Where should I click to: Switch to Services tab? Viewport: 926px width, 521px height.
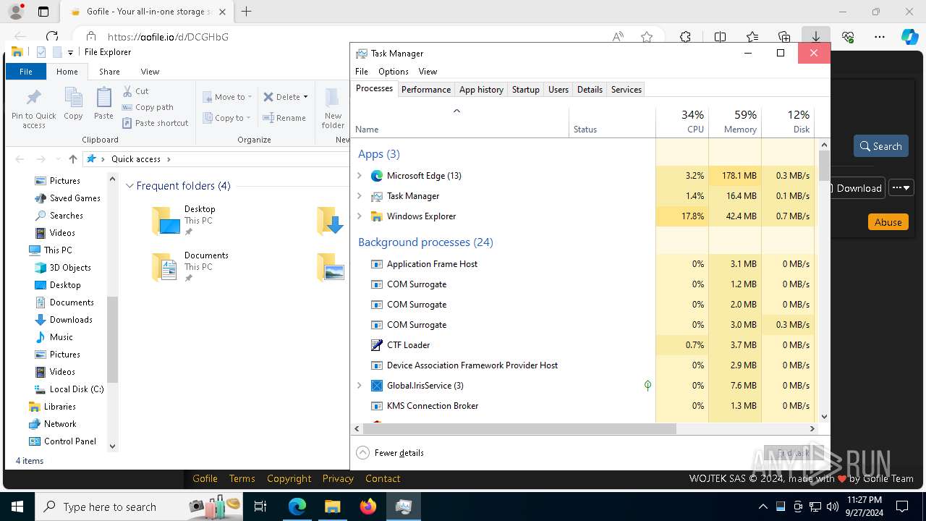[x=626, y=90]
